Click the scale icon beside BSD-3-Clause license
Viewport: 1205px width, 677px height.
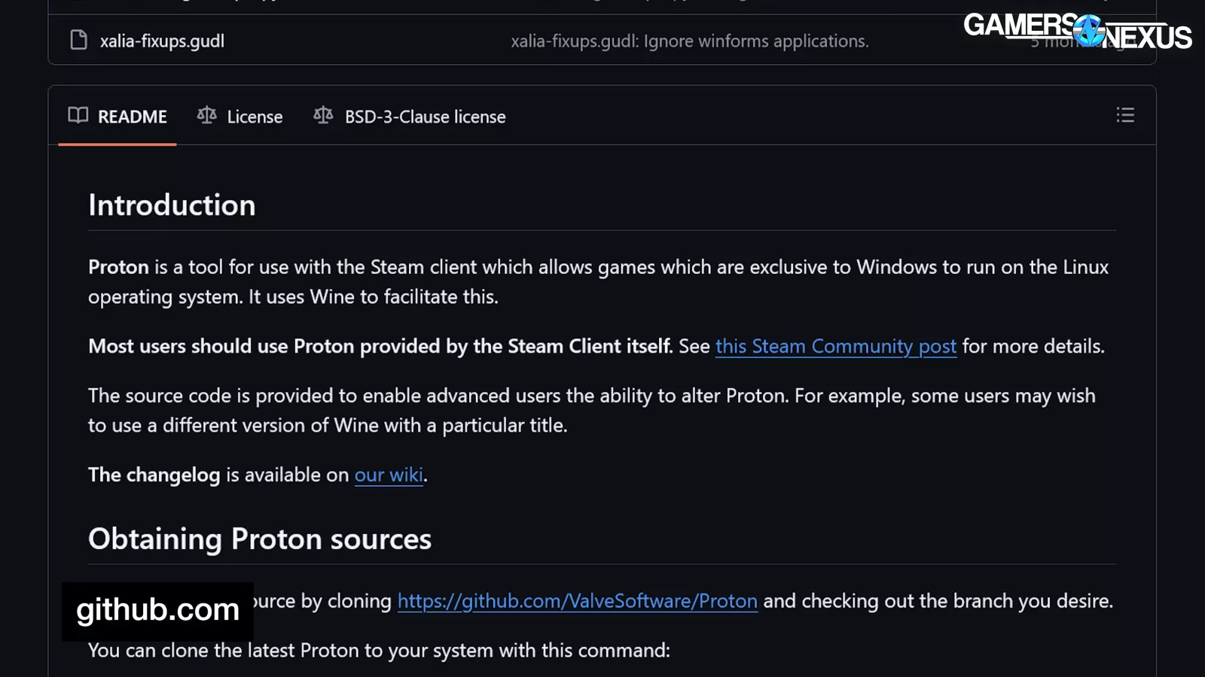(323, 115)
